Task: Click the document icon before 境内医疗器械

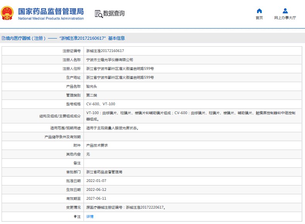Action: tap(3, 38)
